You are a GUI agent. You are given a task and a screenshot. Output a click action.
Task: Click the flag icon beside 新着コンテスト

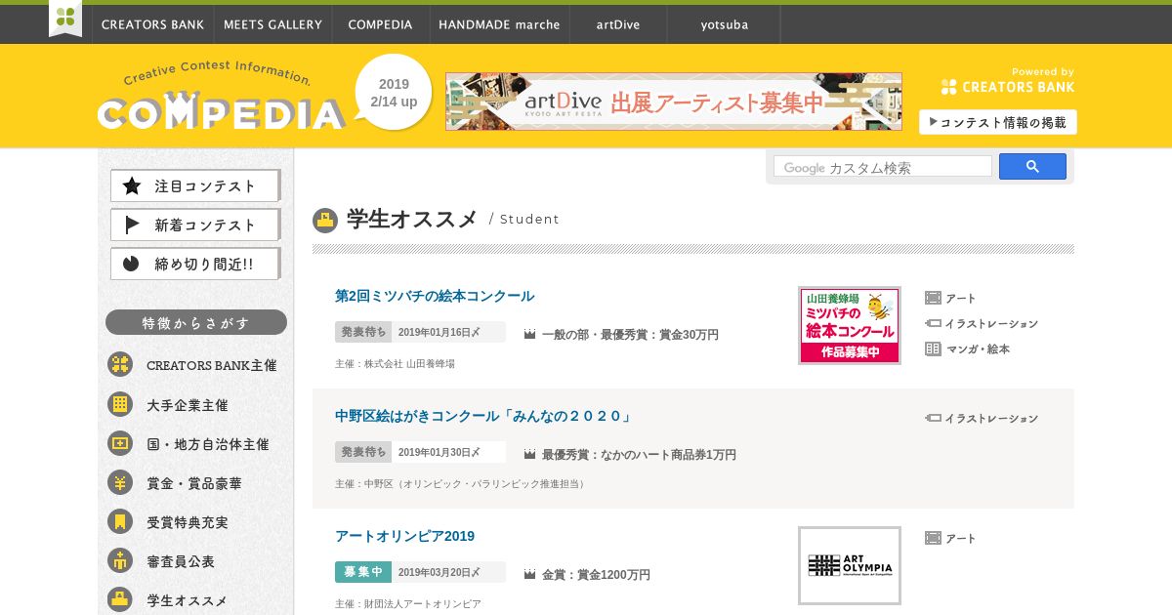[132, 225]
